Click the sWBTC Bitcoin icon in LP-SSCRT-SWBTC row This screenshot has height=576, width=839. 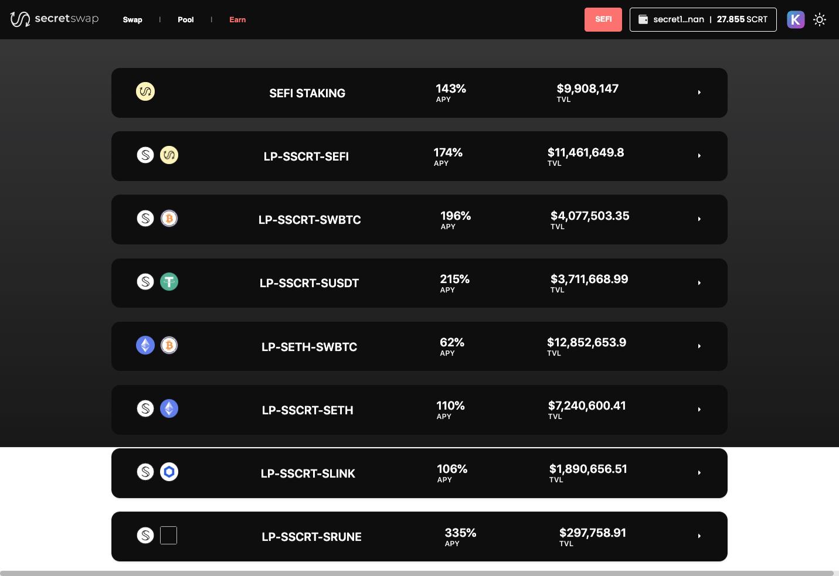click(169, 218)
